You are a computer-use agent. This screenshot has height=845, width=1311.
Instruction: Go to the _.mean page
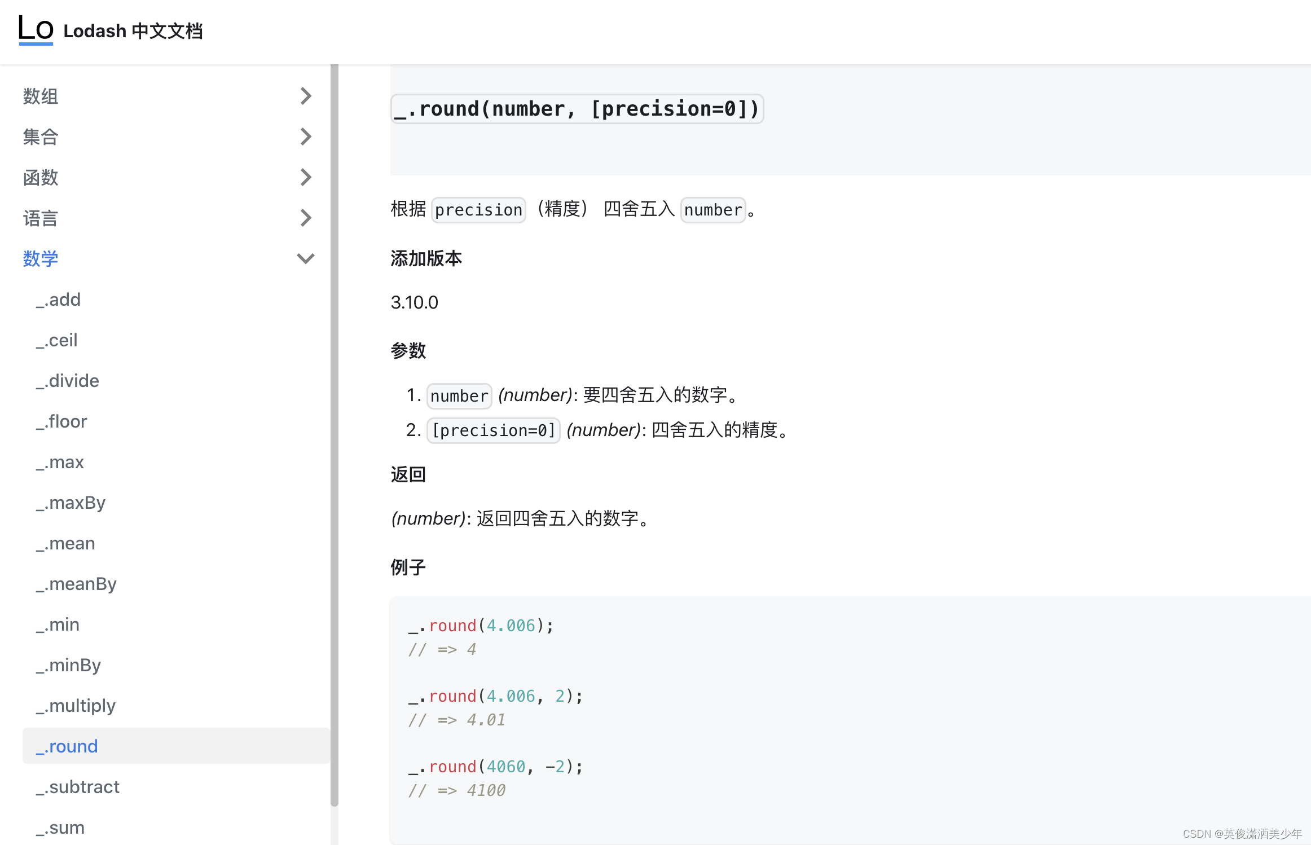(65, 543)
